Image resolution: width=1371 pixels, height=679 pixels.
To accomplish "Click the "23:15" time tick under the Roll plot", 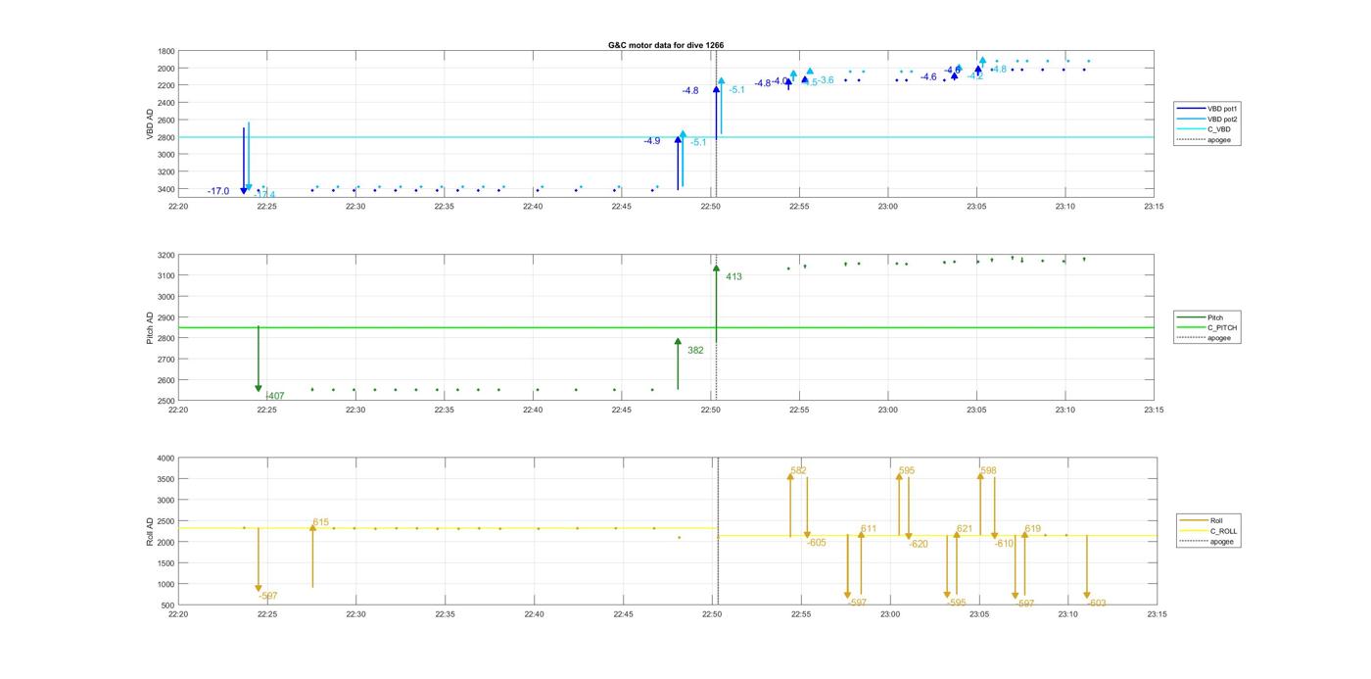I will pos(1157,614).
